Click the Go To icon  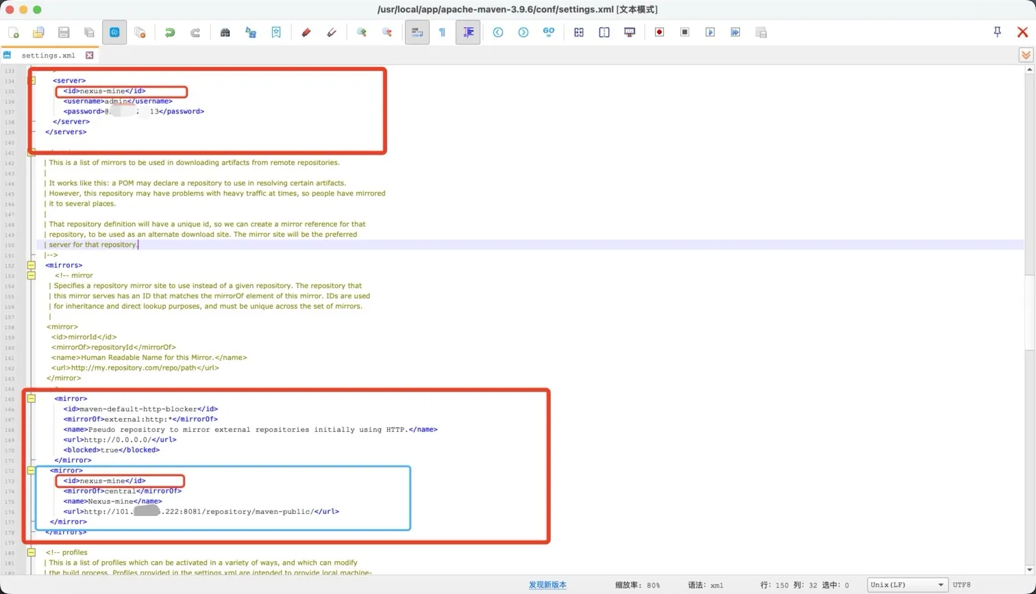pyautogui.click(x=548, y=32)
